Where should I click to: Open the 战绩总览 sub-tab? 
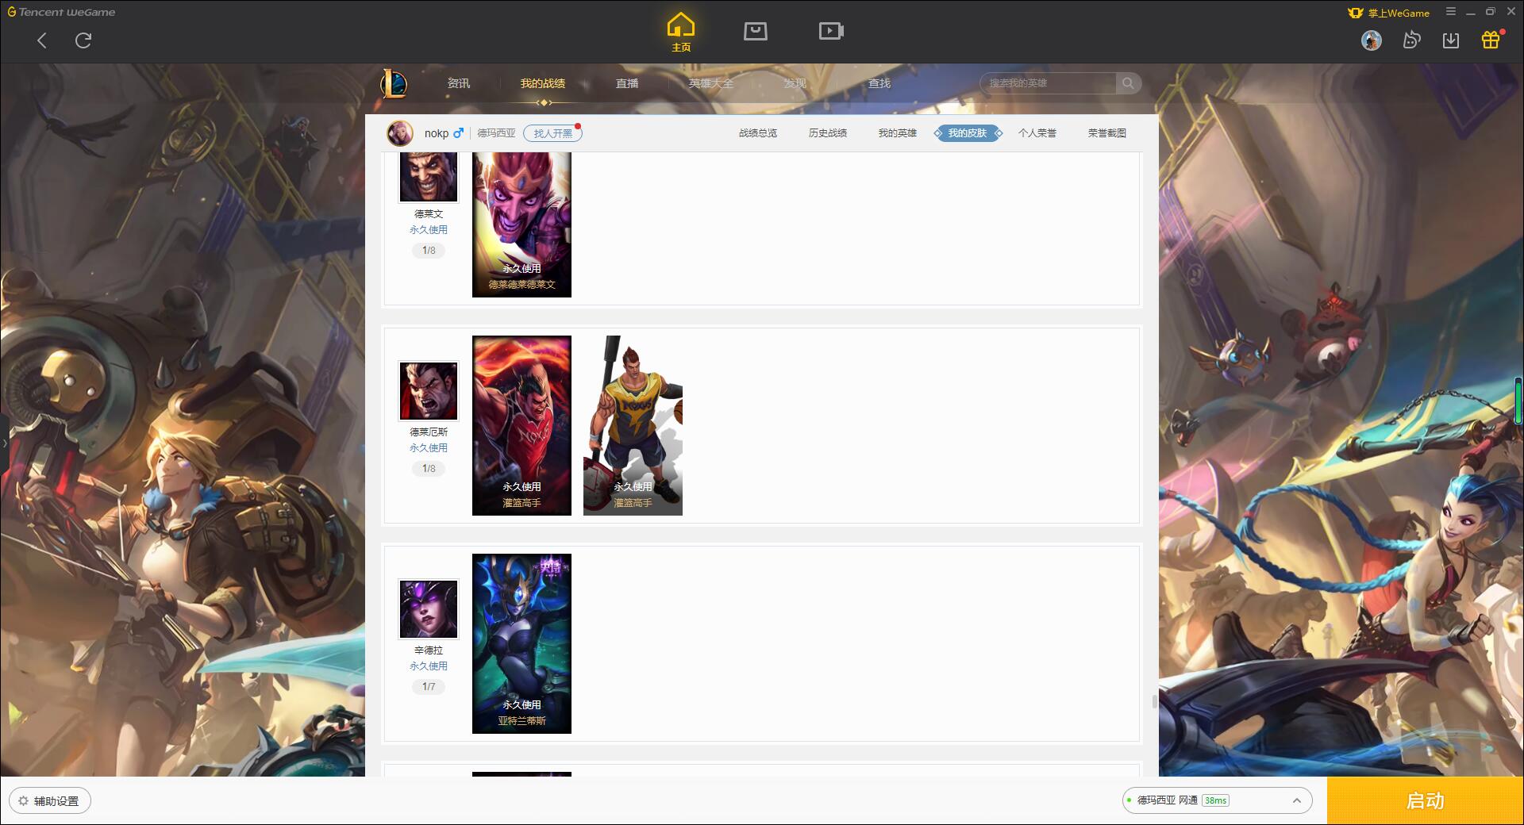[758, 133]
